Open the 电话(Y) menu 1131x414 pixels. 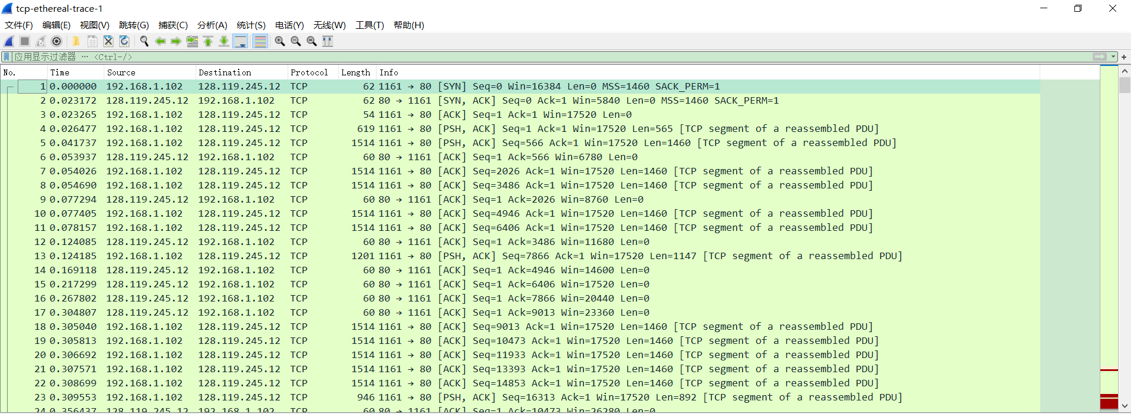pyautogui.click(x=289, y=25)
